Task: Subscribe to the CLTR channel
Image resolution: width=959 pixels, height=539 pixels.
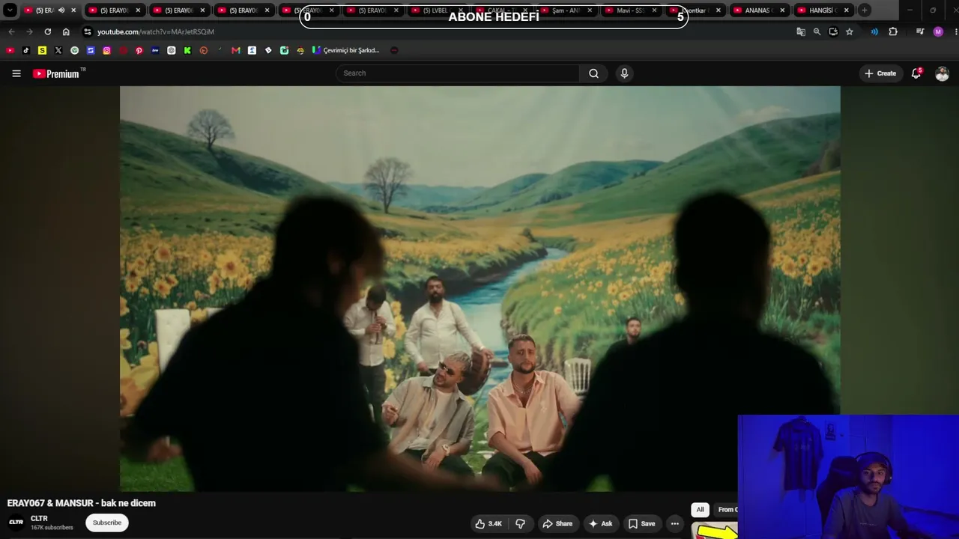Action: [107, 523]
